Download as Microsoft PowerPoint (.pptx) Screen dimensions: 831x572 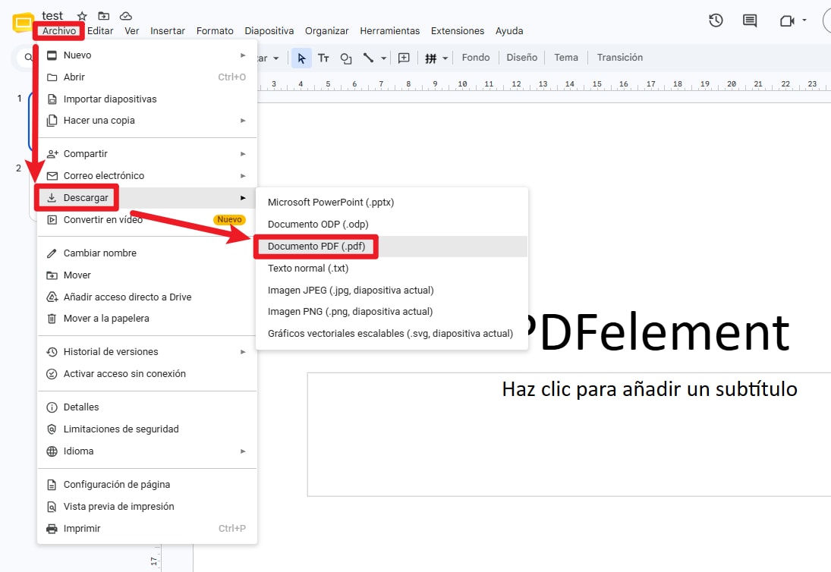click(x=392, y=203)
